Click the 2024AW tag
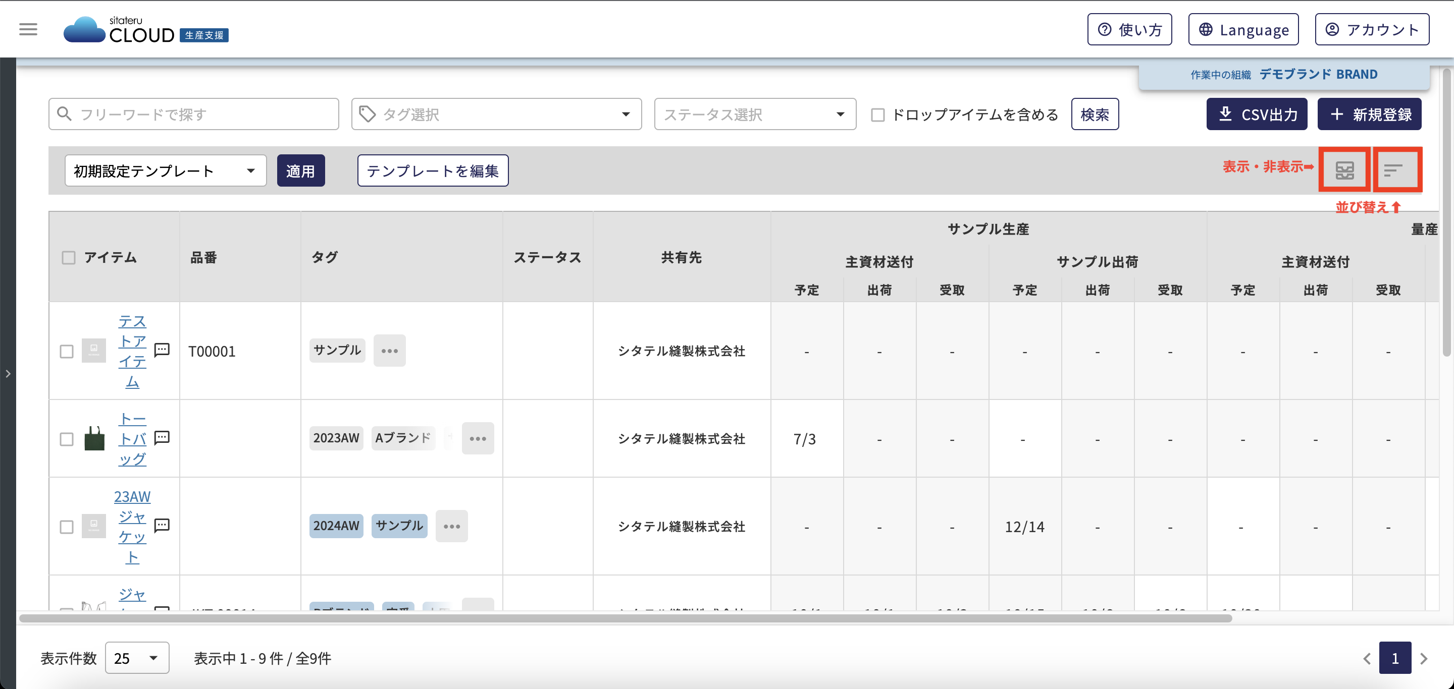 click(336, 526)
